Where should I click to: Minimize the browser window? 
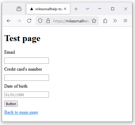(100, 9)
